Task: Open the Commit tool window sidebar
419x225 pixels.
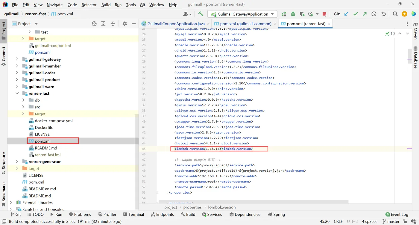Action: point(4,56)
